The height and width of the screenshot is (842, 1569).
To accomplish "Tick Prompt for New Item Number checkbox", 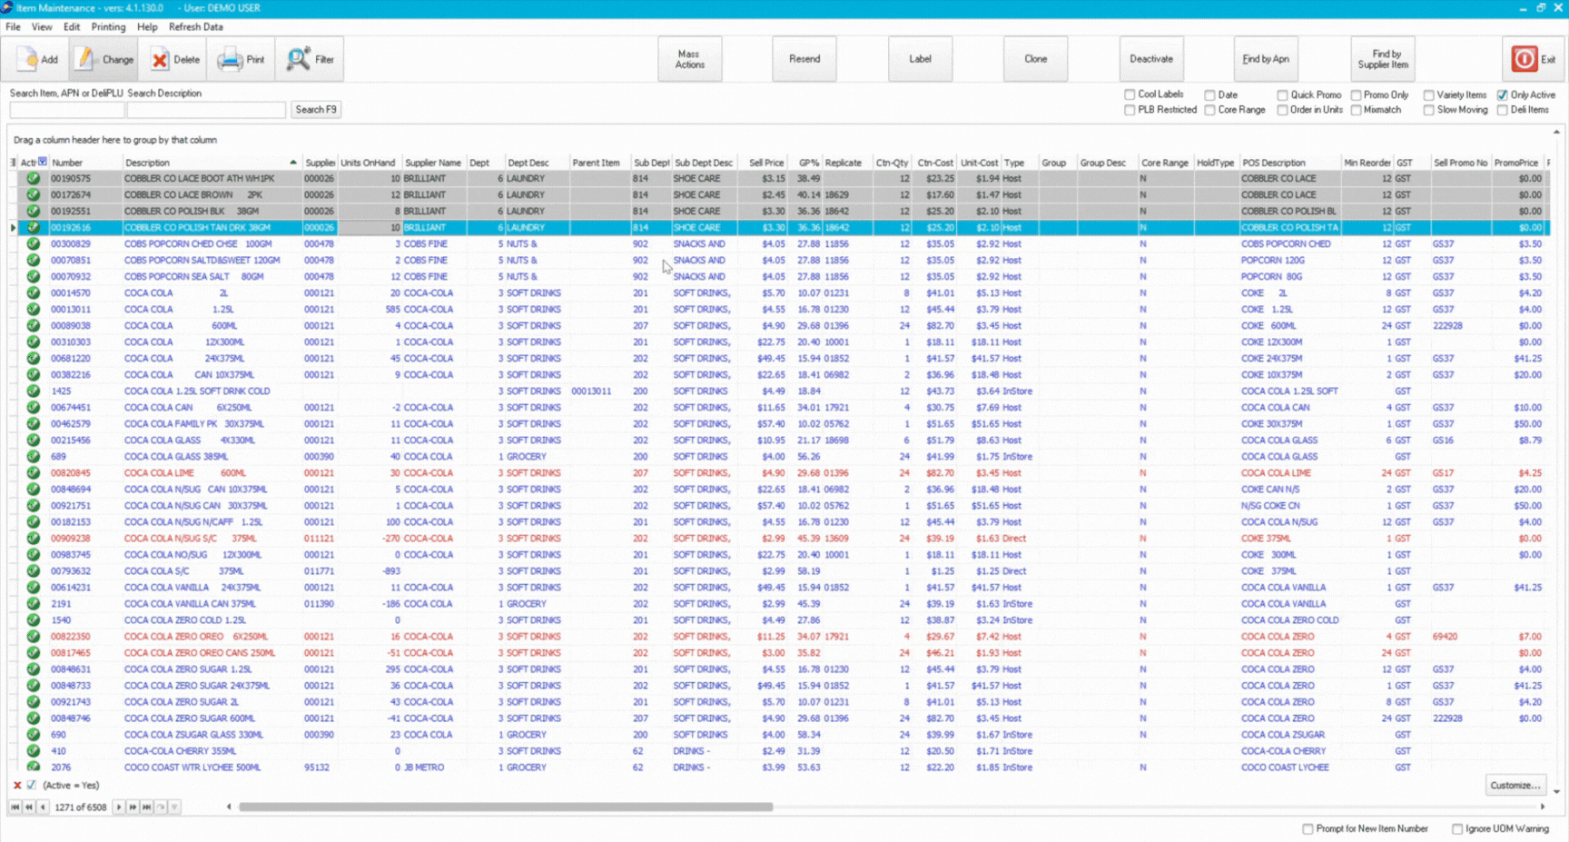I will coord(1307,828).
